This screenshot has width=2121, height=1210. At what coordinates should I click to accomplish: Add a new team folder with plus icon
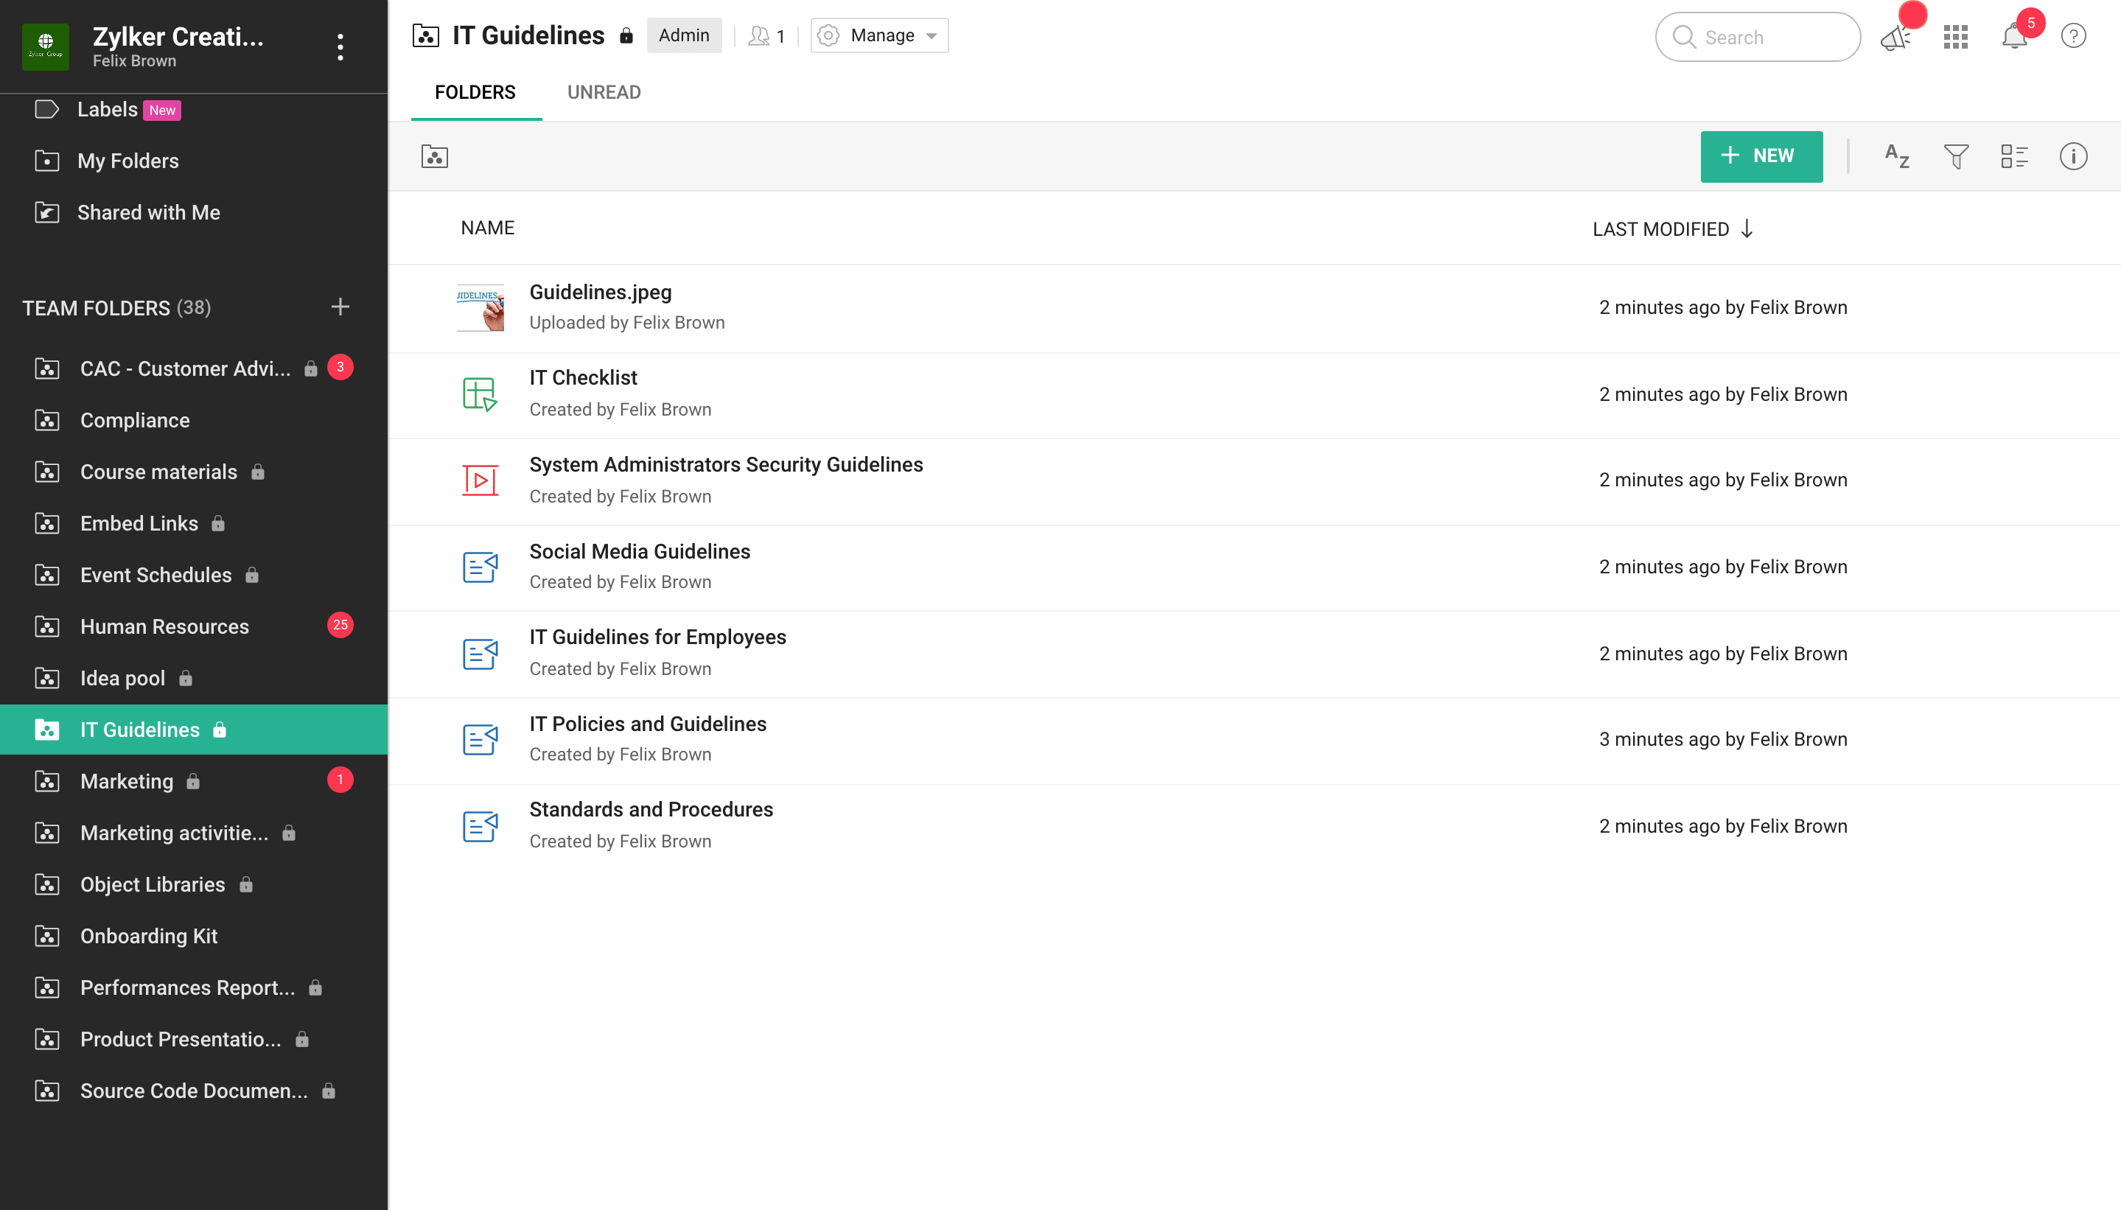[340, 307]
